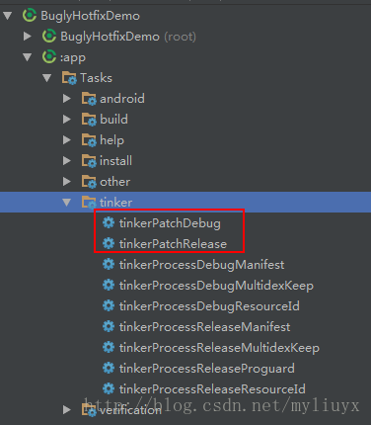Expand the verification task group
The image size is (371, 425).
coord(67,409)
